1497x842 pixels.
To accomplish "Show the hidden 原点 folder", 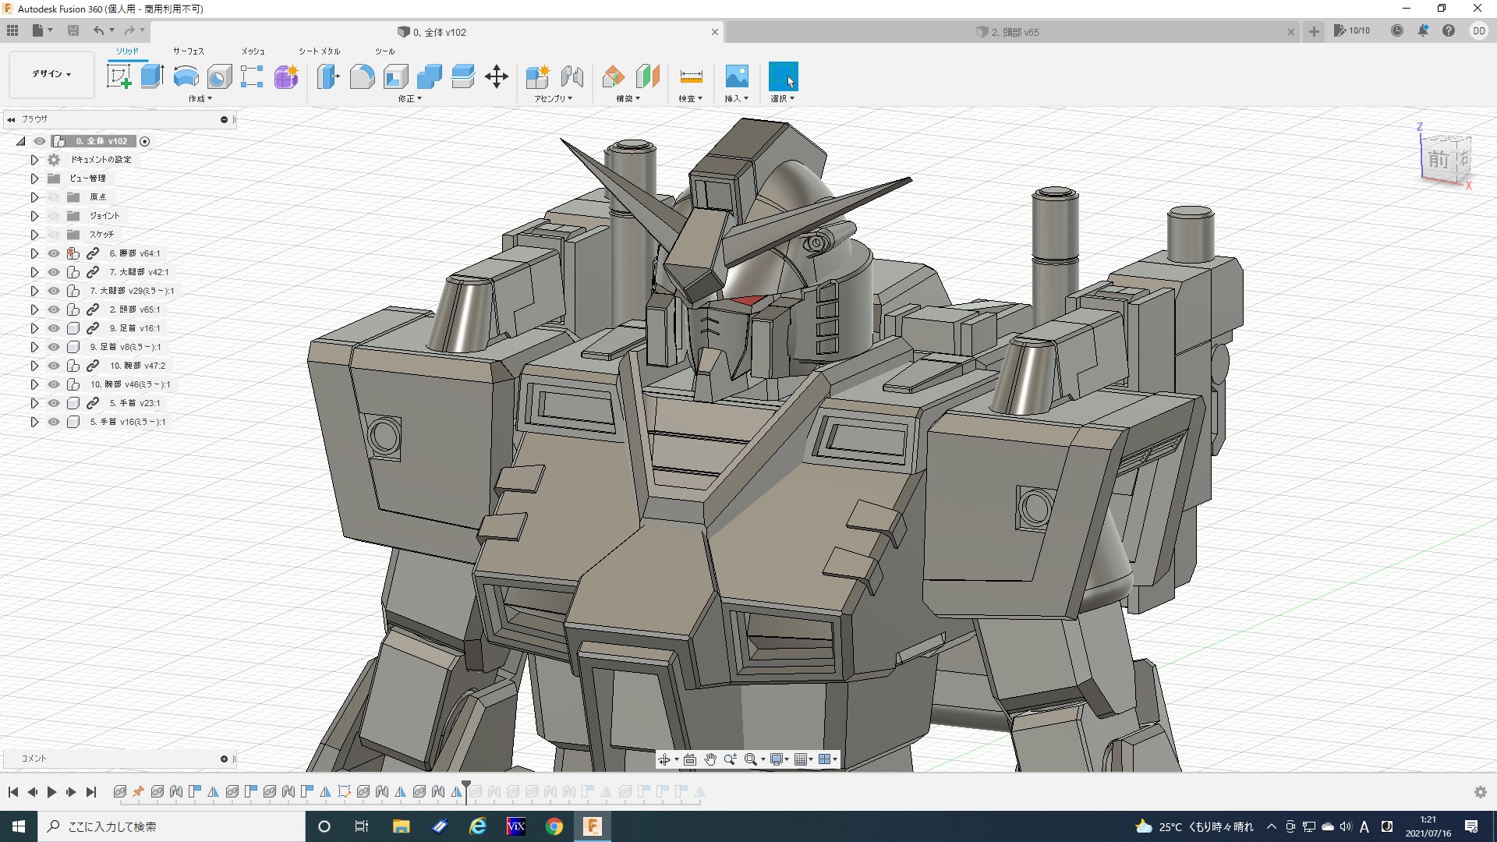I will [x=53, y=197].
